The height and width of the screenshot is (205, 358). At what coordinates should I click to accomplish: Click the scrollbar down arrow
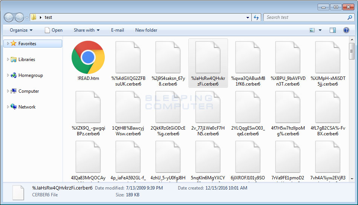pyautogui.click(x=352, y=179)
